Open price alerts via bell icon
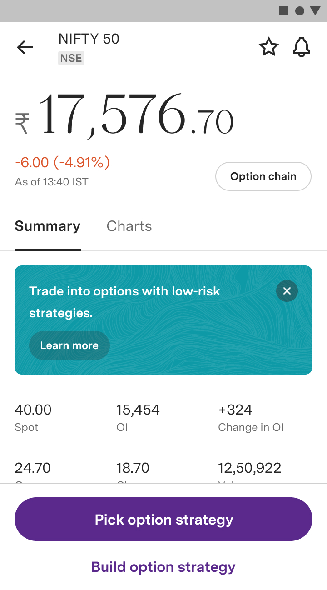Image resolution: width=327 pixels, height=590 pixels. [x=301, y=47]
